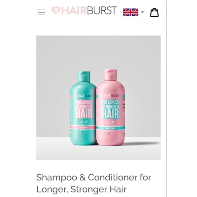197x197 pixels.
Task: Click the teal CONDITIONER band on pink bottle
Action: pos(110,128)
